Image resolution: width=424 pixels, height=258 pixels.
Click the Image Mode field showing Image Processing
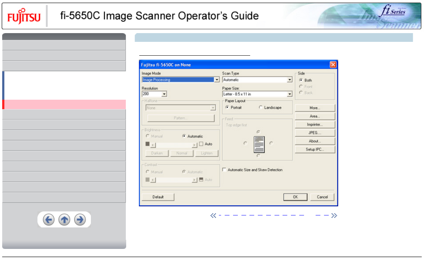pos(178,80)
